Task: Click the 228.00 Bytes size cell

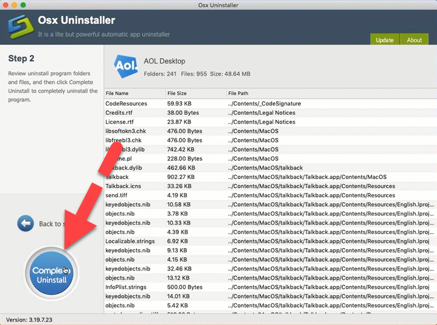Action: (x=185, y=158)
